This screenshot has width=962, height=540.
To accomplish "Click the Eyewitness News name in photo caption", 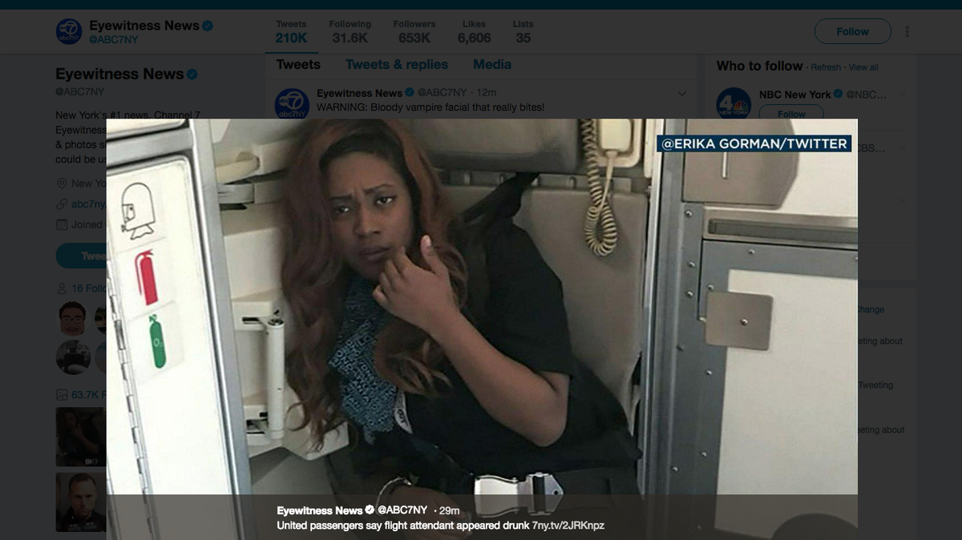I will [320, 510].
